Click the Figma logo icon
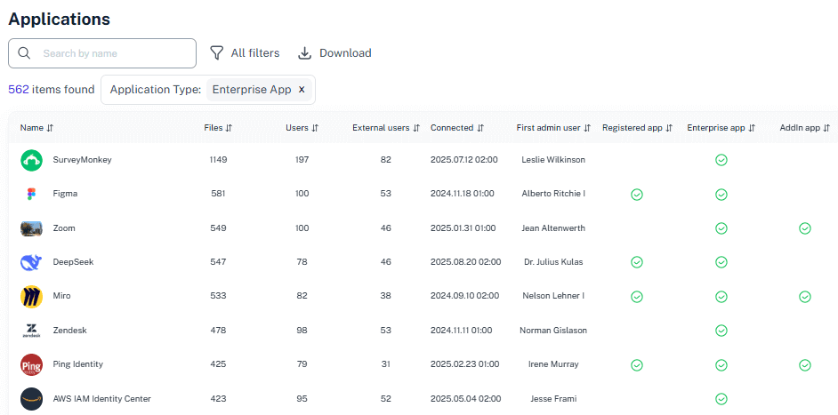Viewport: 838px width, 415px height. point(32,194)
